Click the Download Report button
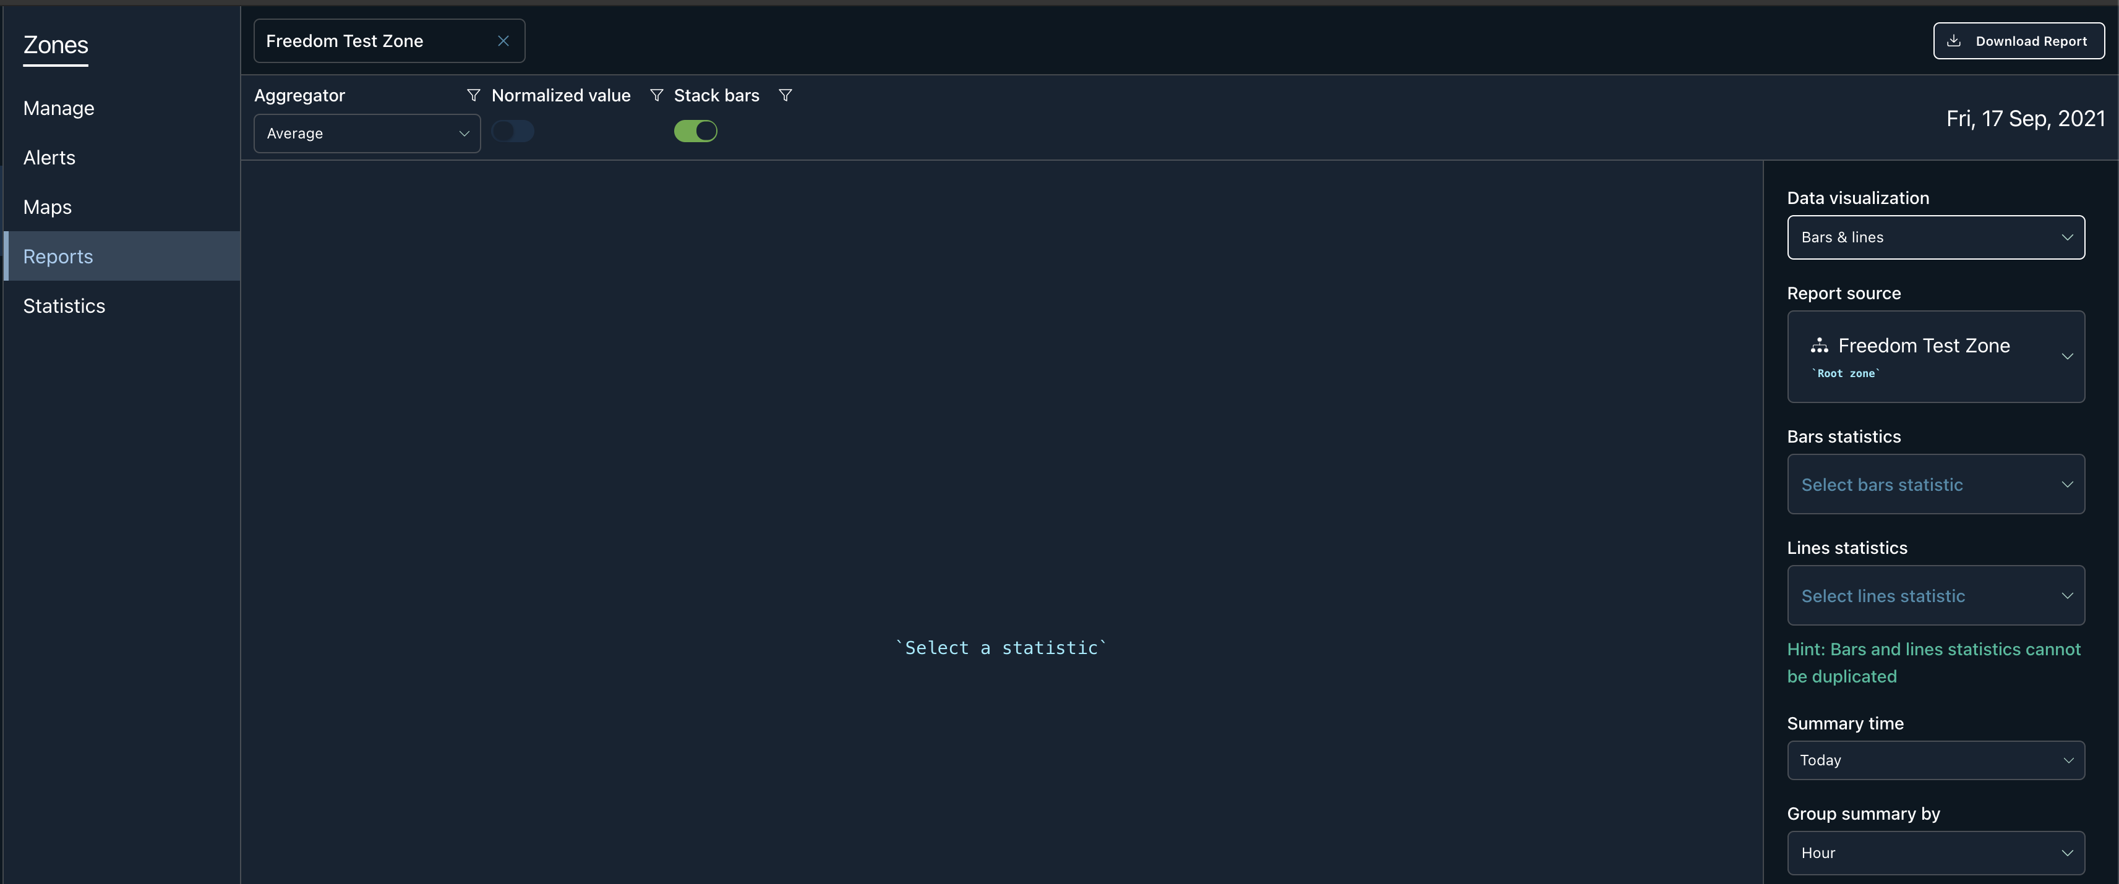 pos(2018,41)
